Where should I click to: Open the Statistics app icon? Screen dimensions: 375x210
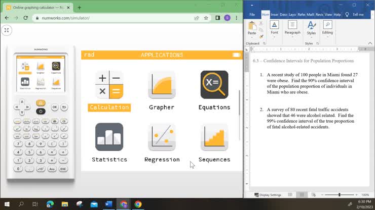pyautogui.click(x=109, y=137)
